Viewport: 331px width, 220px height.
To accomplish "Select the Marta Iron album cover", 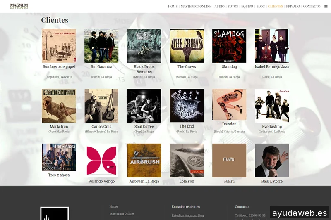I will click(x=59, y=106).
